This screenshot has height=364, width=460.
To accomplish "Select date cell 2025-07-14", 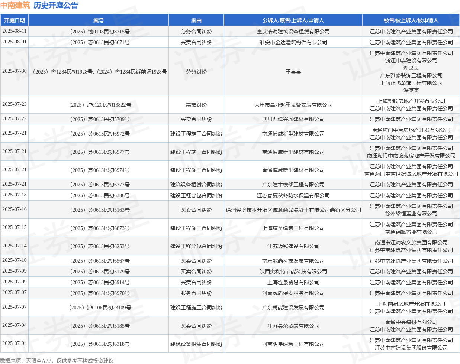I will [15, 246].
